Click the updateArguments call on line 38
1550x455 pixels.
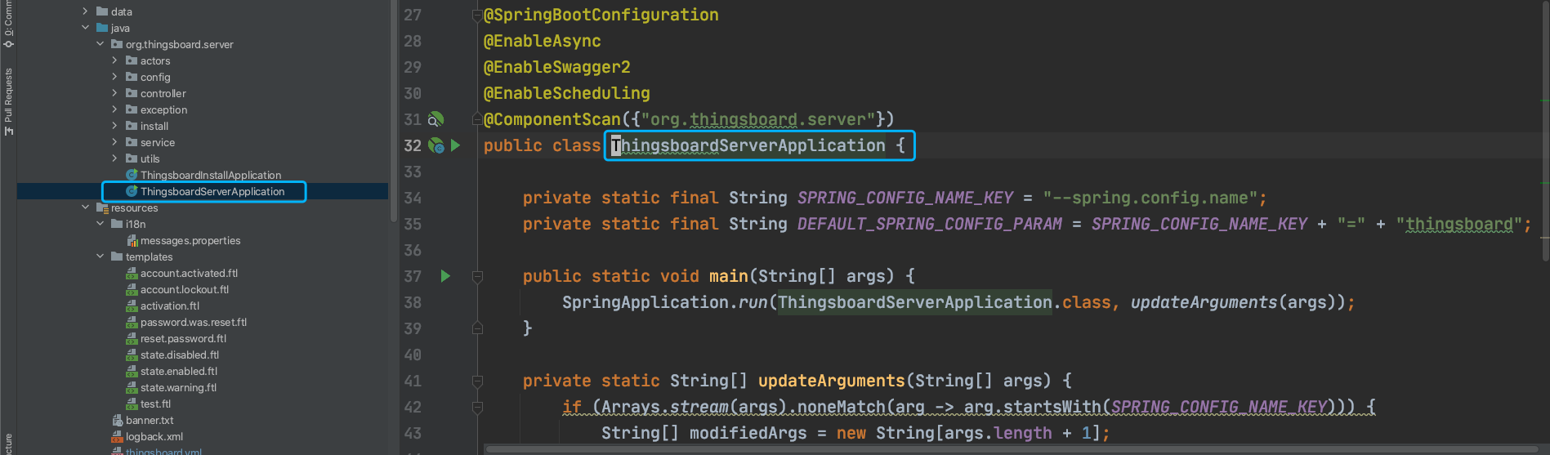tap(1204, 302)
